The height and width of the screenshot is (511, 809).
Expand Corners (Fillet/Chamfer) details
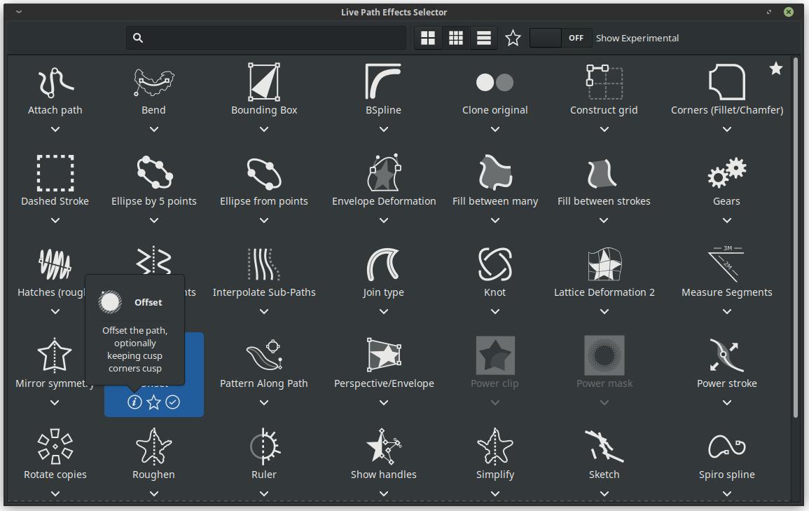tap(726, 129)
